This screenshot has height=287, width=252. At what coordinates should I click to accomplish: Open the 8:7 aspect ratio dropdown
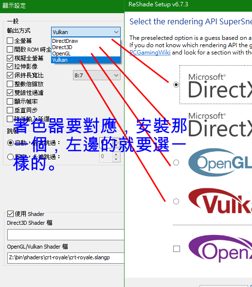click(97, 75)
